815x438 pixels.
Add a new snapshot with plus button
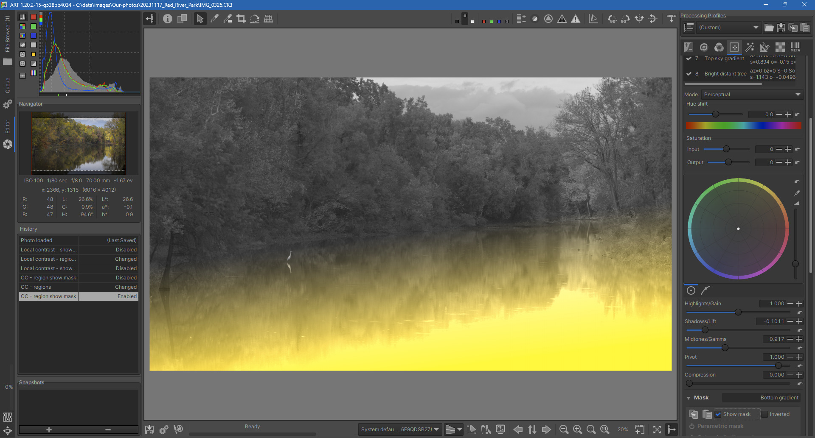tap(49, 430)
